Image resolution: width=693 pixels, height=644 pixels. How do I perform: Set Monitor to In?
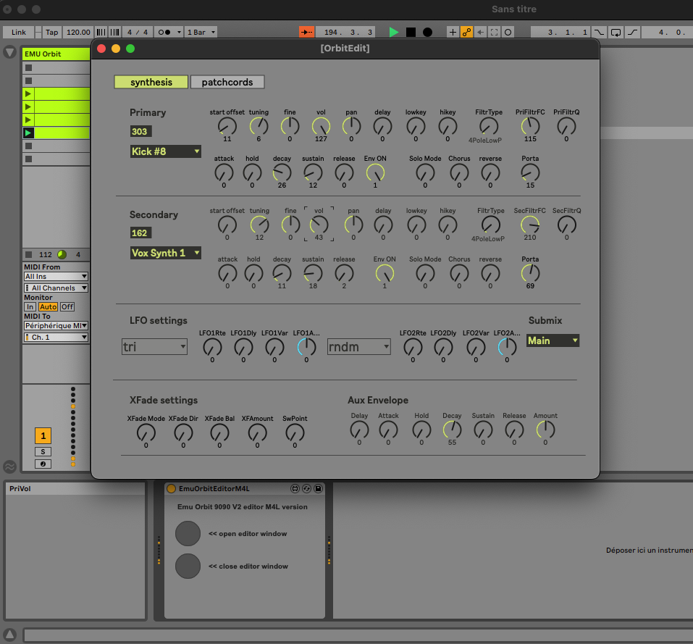(x=30, y=307)
